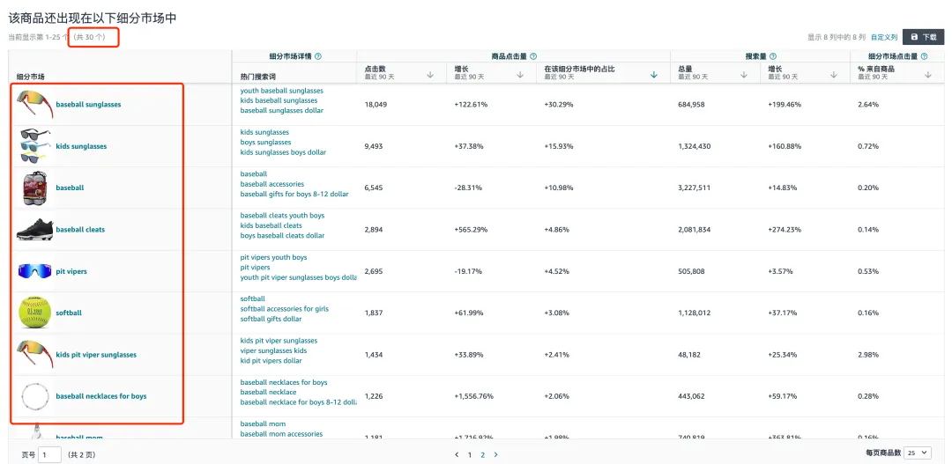The image size is (952, 464).
Task: Open the items-per-page dropdown showing 25
Action: 917,453
